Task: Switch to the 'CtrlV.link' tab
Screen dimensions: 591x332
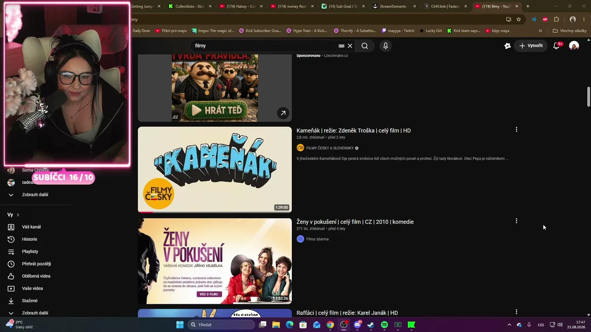Action: [445, 6]
